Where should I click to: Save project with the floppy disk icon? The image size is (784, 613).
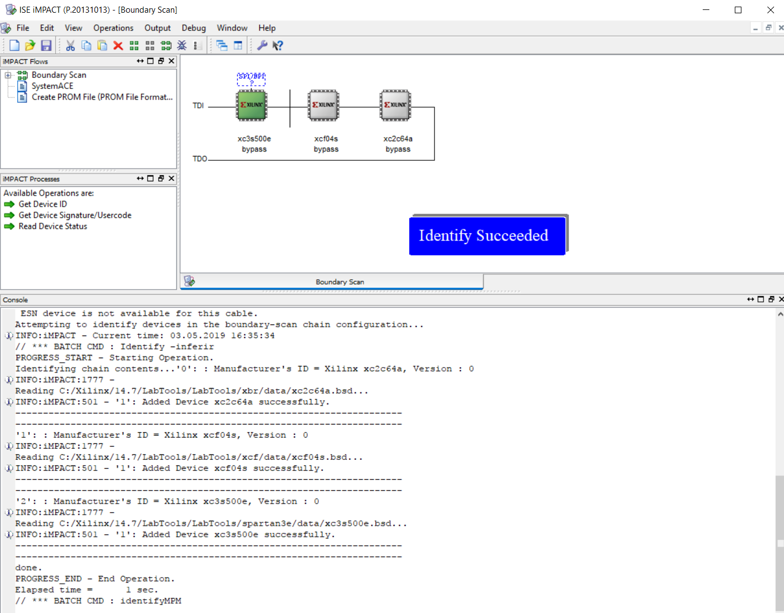pos(46,45)
